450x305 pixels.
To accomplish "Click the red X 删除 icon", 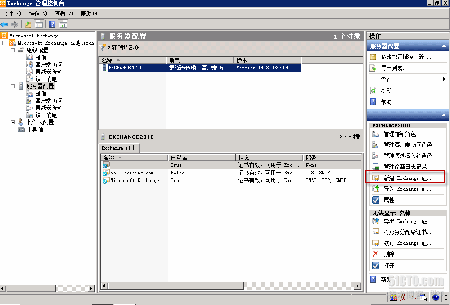I will [x=375, y=254].
